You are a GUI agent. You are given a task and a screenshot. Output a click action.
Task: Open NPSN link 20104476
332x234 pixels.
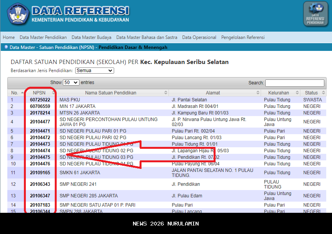pyautogui.click(x=40, y=164)
